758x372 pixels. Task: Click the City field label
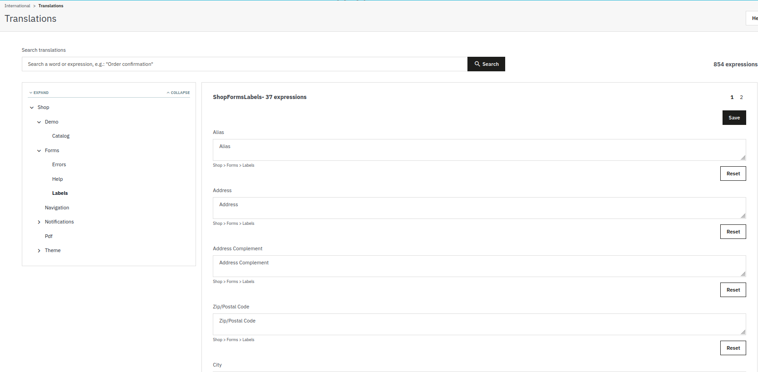coord(217,365)
